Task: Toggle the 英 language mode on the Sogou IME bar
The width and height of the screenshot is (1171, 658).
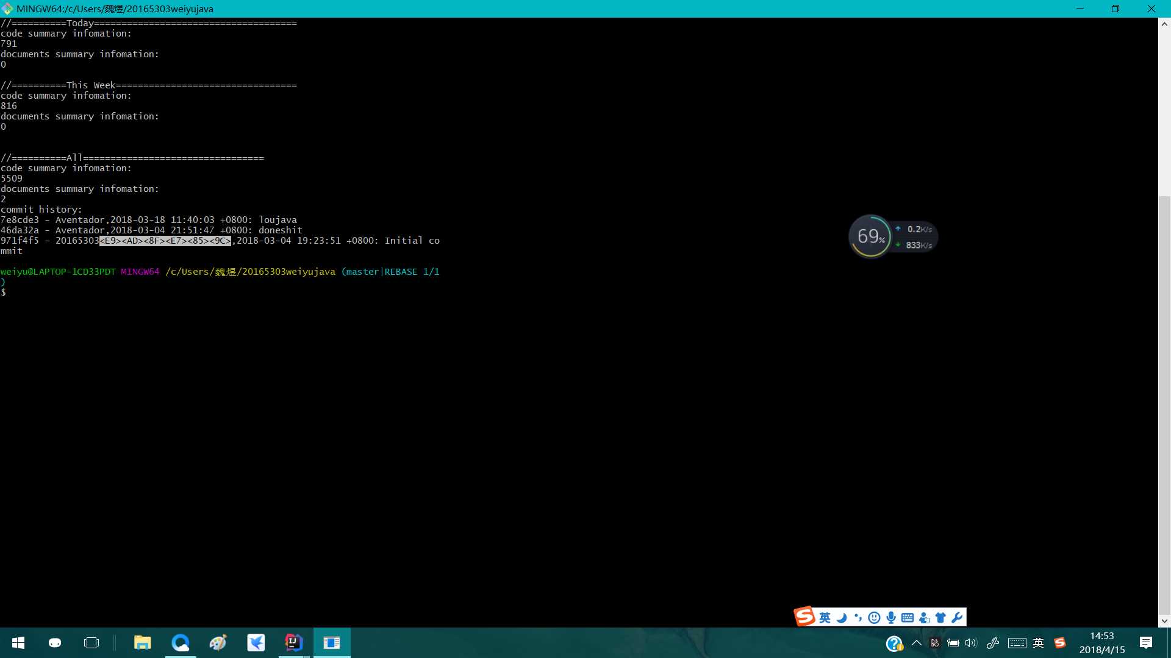Action: pos(825,618)
